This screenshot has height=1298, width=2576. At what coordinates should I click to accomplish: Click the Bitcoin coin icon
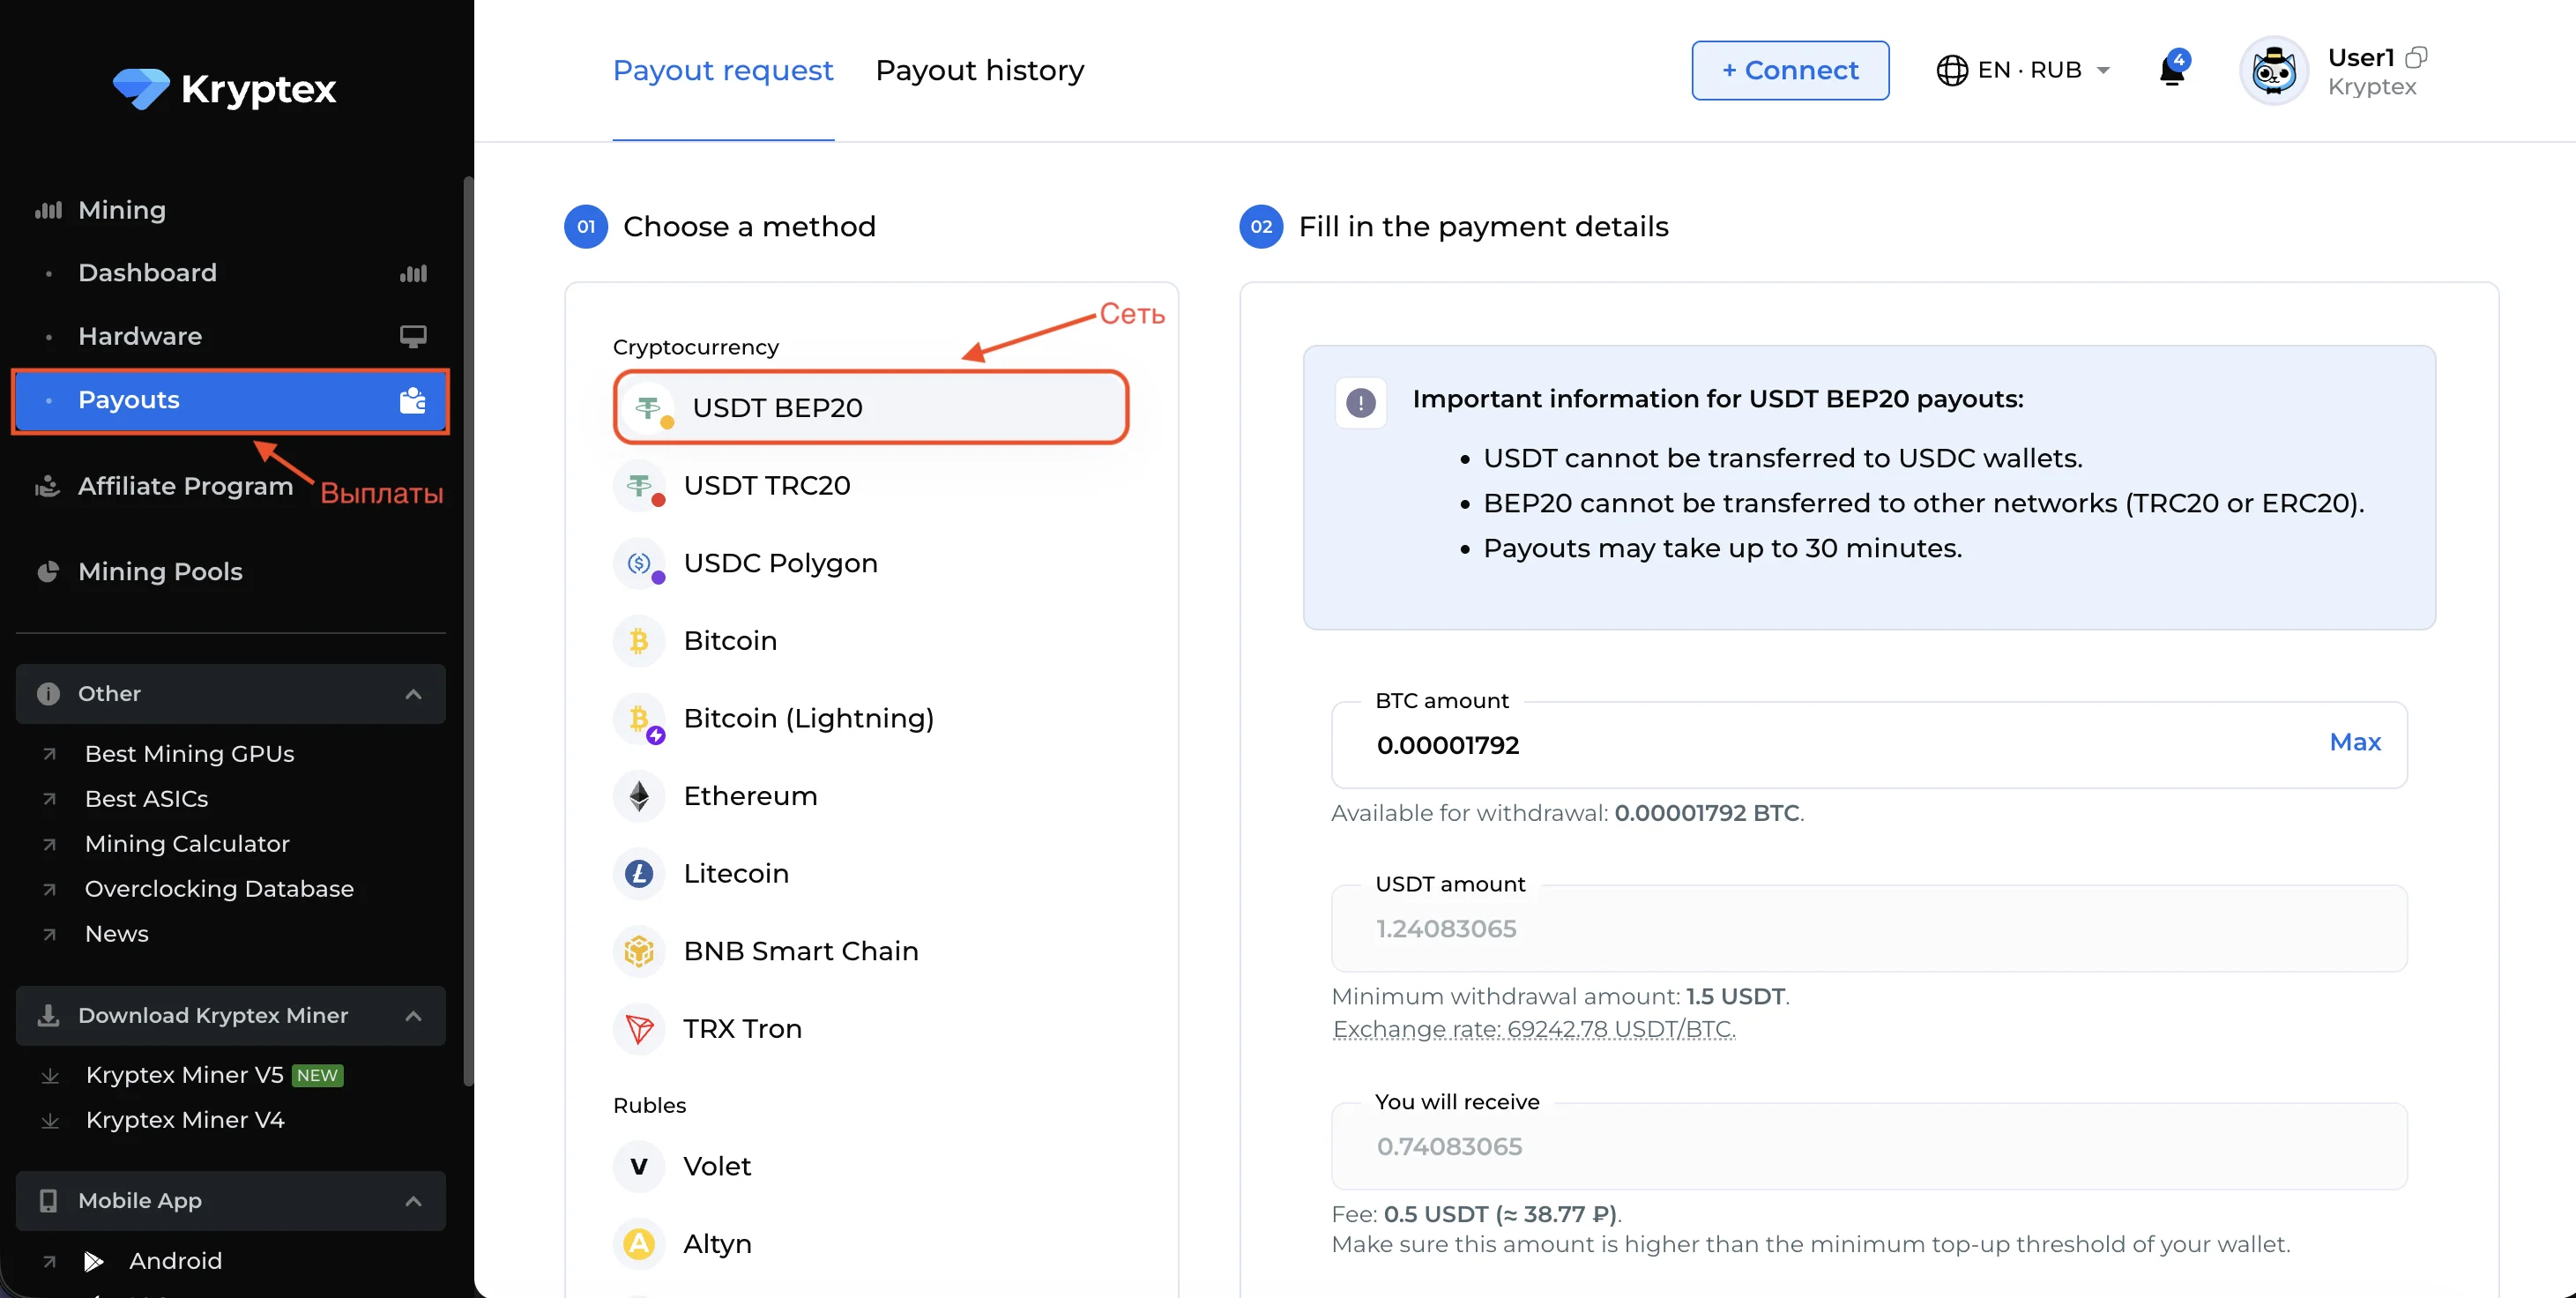click(639, 641)
